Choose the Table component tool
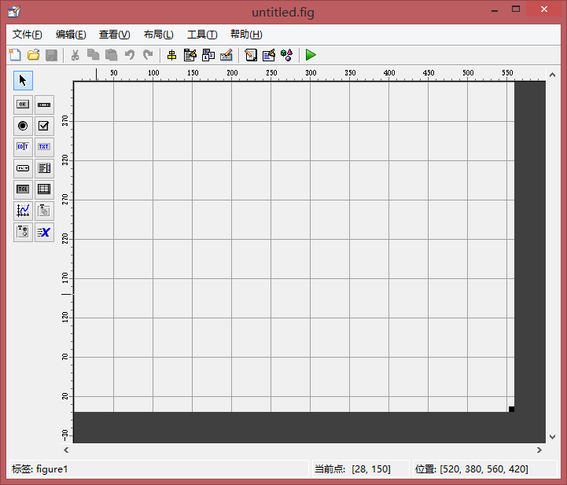 coord(44,189)
